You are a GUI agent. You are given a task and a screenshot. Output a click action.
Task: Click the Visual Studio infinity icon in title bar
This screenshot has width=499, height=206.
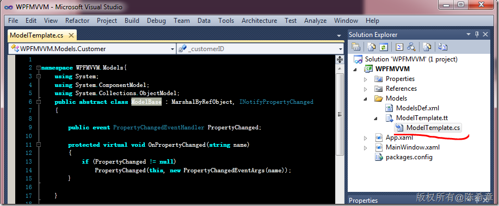(9, 7)
